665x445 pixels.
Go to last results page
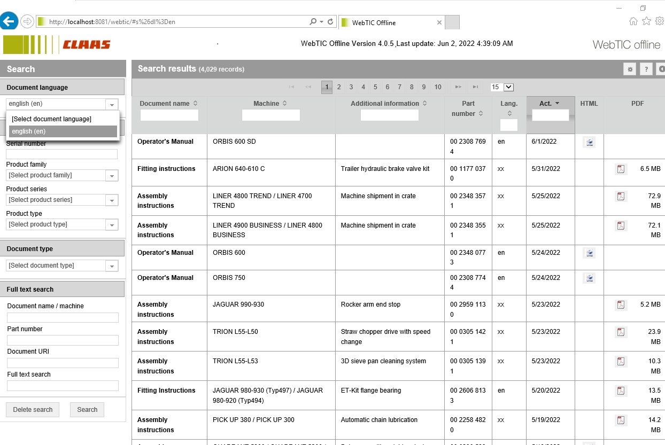475,87
